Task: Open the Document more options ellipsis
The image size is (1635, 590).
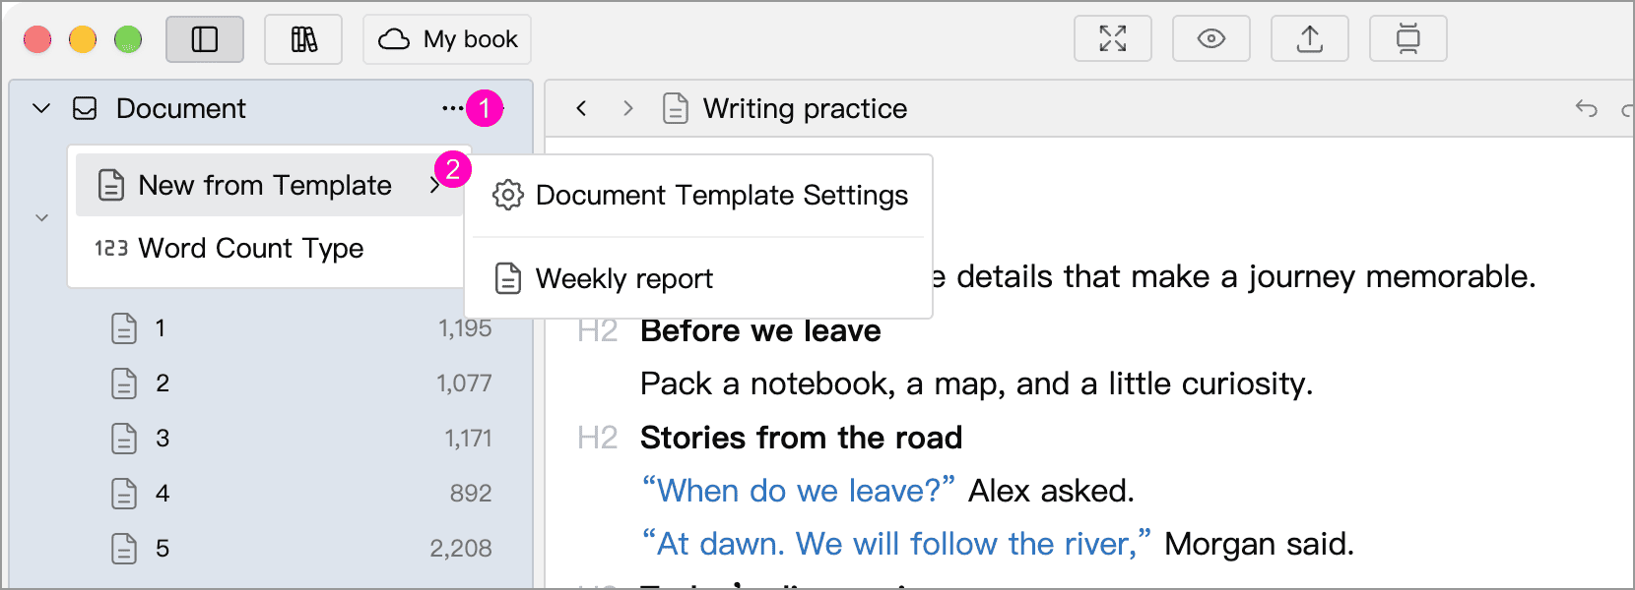Action: coord(452,108)
